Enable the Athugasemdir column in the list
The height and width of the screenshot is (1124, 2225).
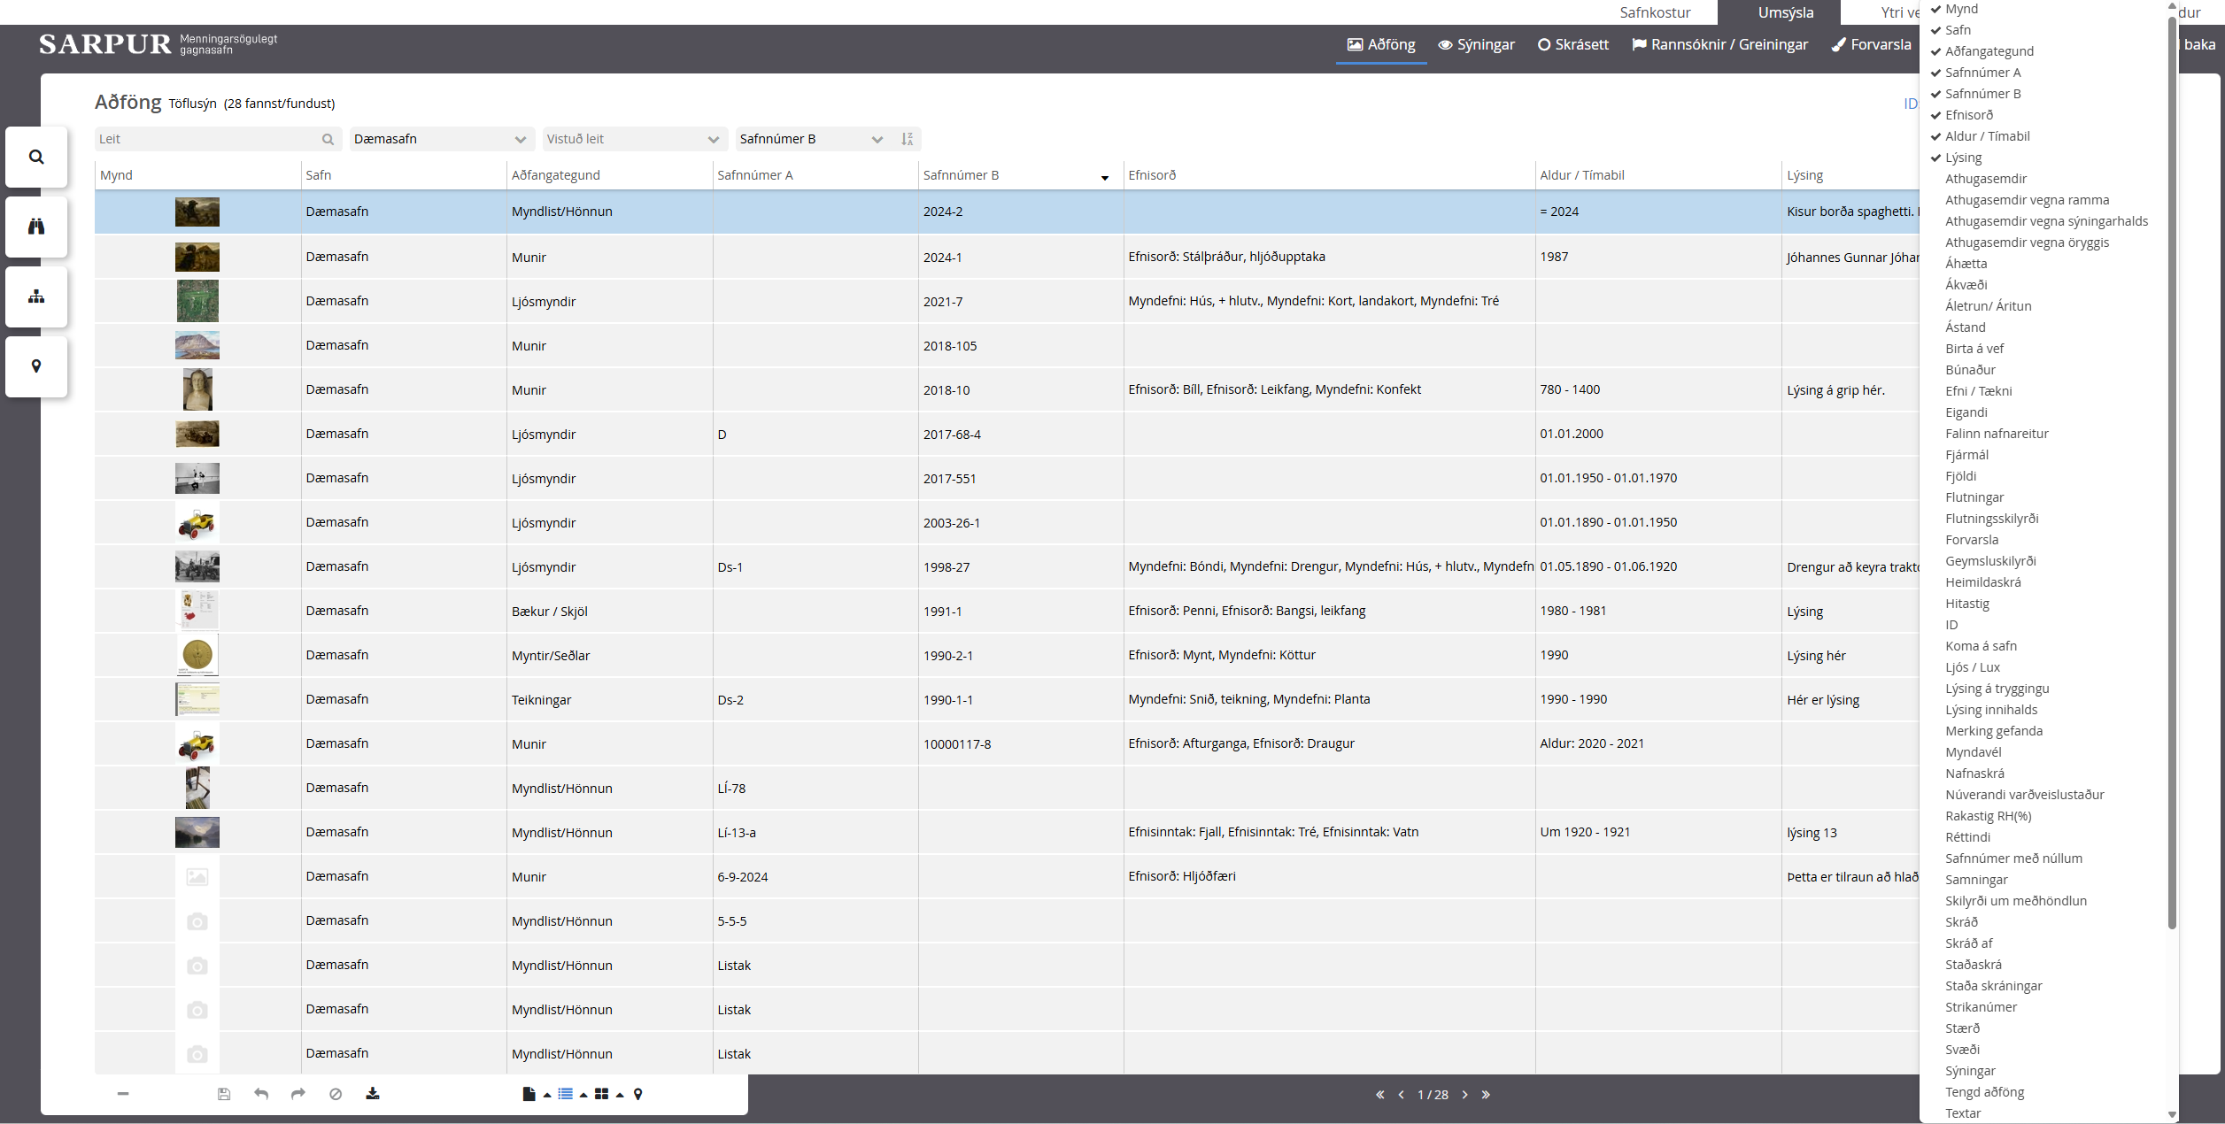point(1985,179)
